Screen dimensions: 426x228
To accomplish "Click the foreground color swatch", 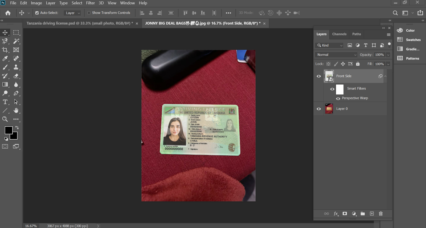I will click(x=8, y=130).
